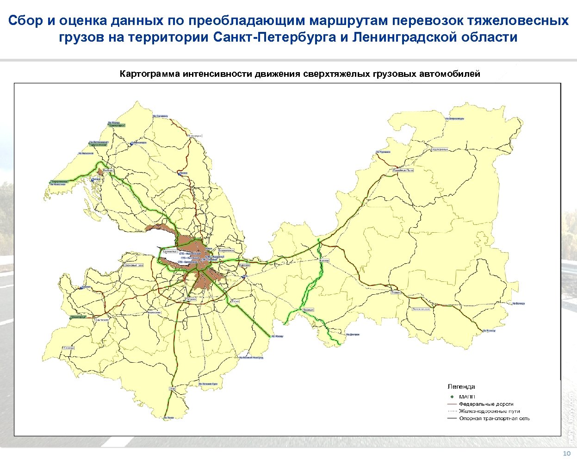Click the 'Всеволожск' label
Viewport: 577px width, 459px height.
[x=226, y=250]
